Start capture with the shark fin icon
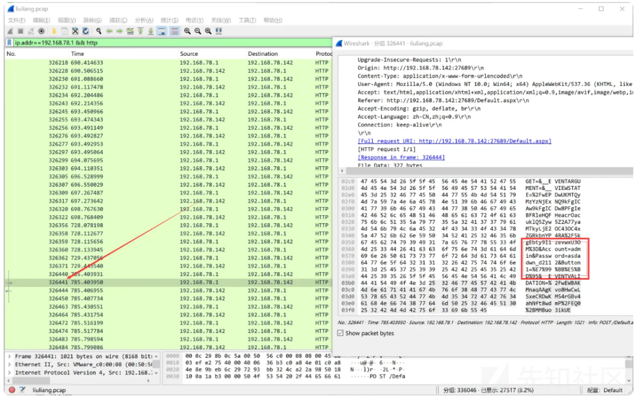Screen dimensions: 636x398 pos(11,31)
